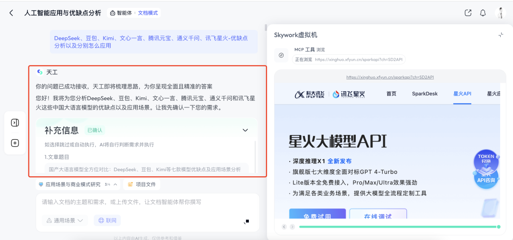
Task: Click the URL in the browser preview bar
Action: click(390, 77)
